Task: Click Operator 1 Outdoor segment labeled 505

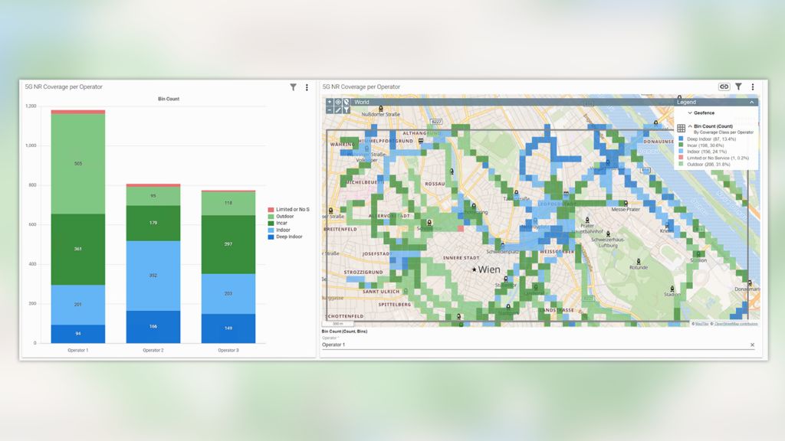Action: [78, 164]
